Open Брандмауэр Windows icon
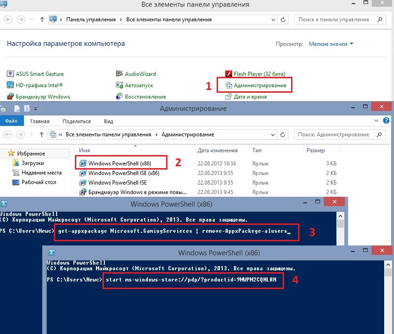The height and width of the screenshot is (334, 394). click(x=10, y=96)
